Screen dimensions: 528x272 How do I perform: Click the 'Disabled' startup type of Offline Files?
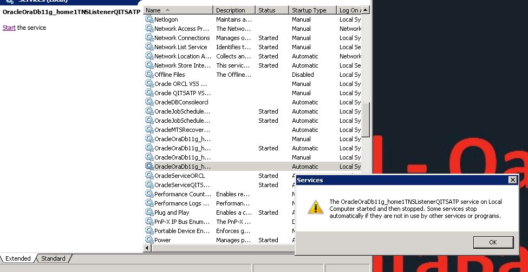pos(303,75)
